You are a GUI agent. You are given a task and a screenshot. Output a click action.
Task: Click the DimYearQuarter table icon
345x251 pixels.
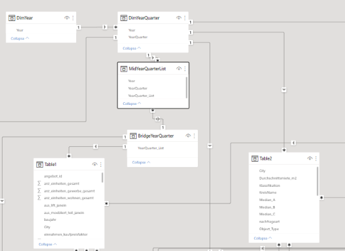(x=124, y=18)
